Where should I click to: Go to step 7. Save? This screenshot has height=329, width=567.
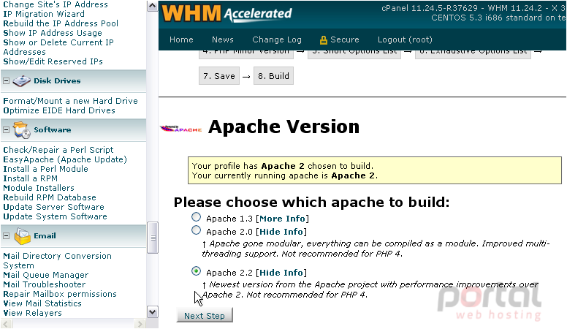tap(219, 76)
